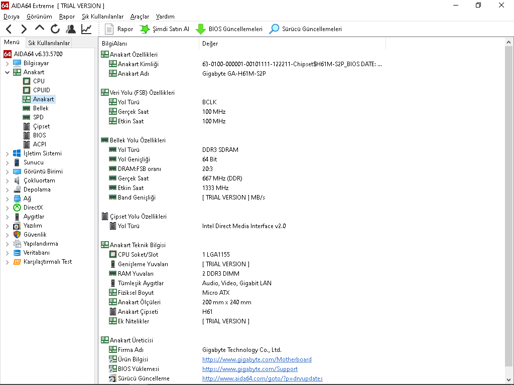The height and width of the screenshot is (385, 514).
Task: Select the Yazılım tree item
Action: pyautogui.click(x=33, y=226)
